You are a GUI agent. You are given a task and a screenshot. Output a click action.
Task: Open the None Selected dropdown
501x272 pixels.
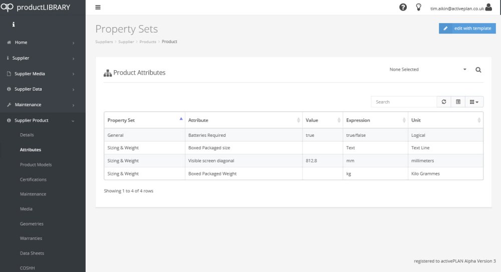coord(427,70)
